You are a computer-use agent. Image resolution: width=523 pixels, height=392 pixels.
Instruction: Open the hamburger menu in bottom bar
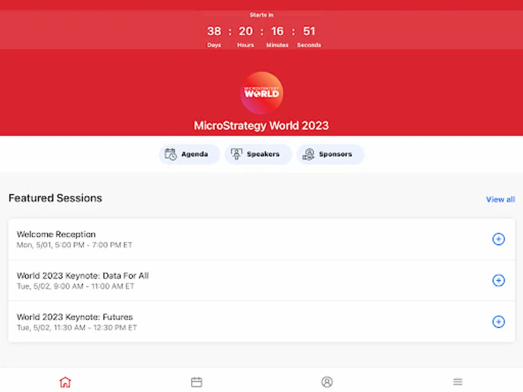coord(458,382)
